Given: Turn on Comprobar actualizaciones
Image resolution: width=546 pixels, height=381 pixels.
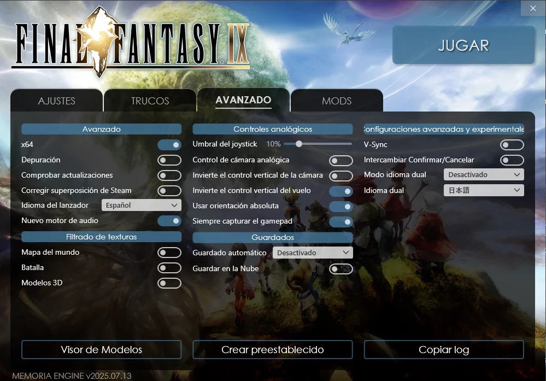Looking at the screenshot, I should [169, 175].
